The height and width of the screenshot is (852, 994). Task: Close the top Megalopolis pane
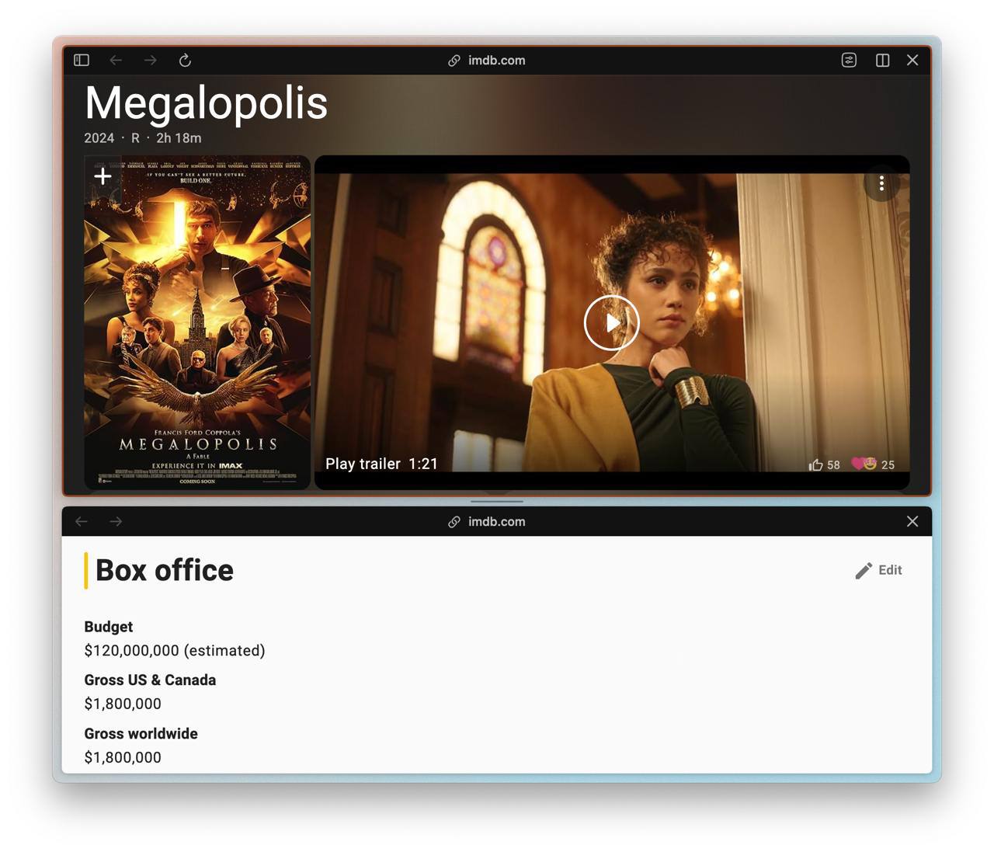912,60
